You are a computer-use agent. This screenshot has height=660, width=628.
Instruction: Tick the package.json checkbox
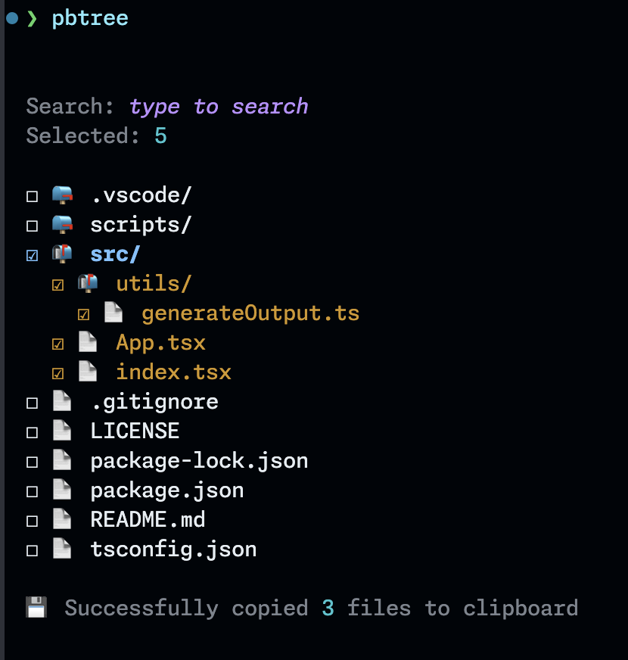[33, 492]
